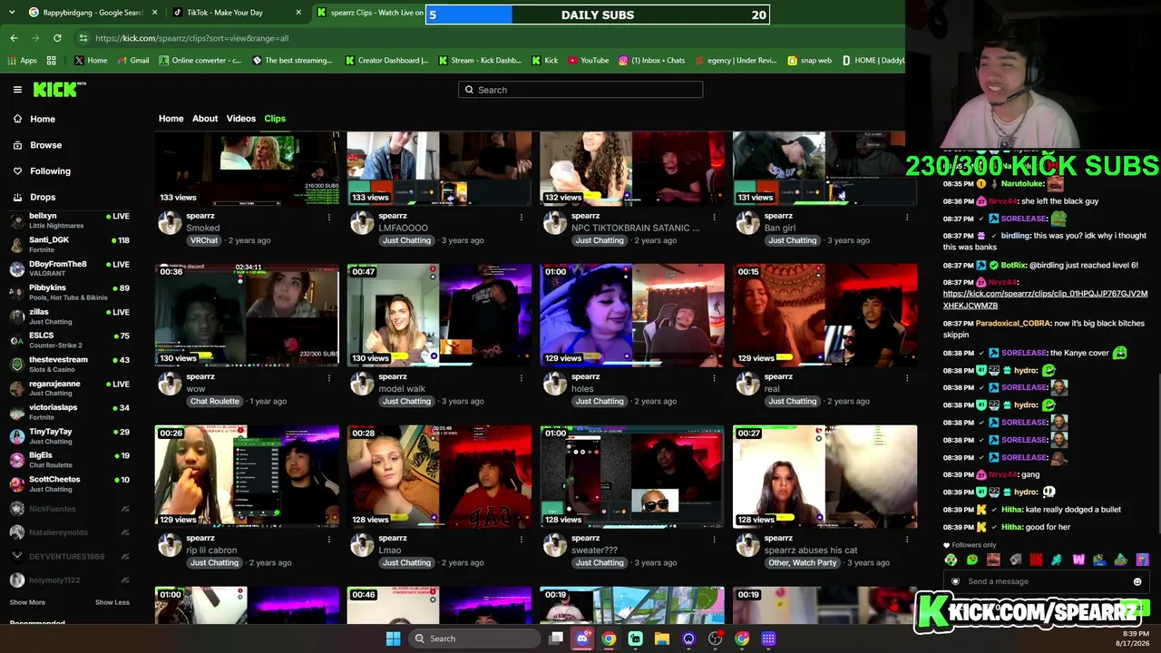The width and height of the screenshot is (1161, 653).
Task: Click Show Less in the sidebar
Action: point(112,602)
